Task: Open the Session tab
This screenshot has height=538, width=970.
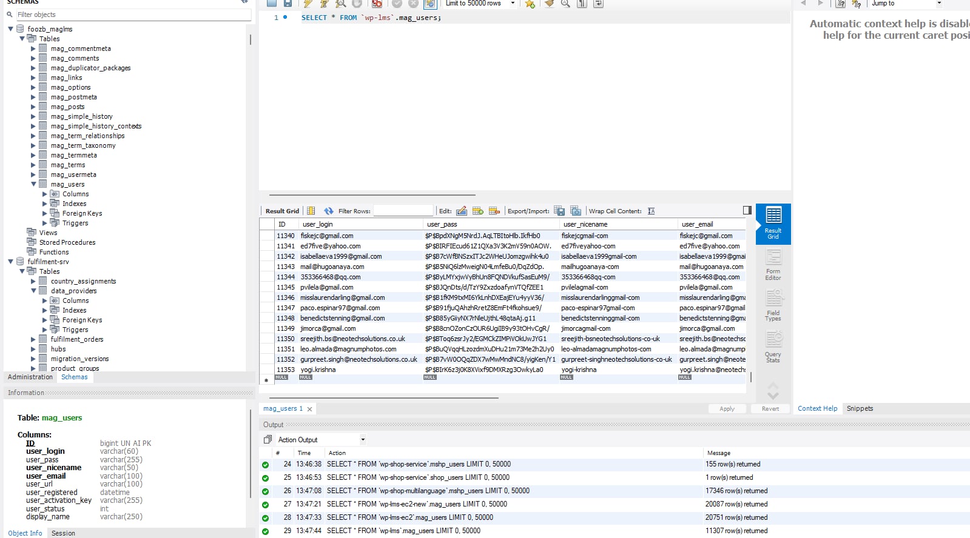Action: (x=63, y=533)
